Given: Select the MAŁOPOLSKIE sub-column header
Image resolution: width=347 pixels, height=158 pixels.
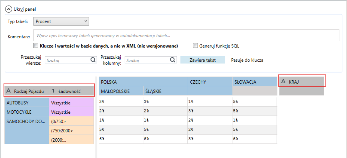Looking at the screenshot, I should pyautogui.click(x=121, y=91).
